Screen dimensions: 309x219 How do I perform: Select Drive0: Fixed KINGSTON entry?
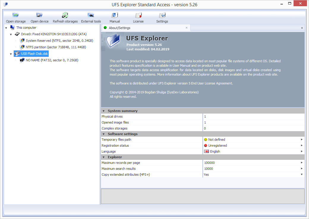[x=54, y=34]
